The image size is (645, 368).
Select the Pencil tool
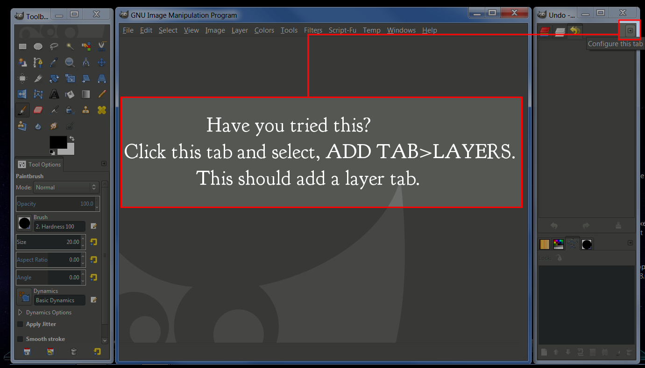(x=102, y=94)
